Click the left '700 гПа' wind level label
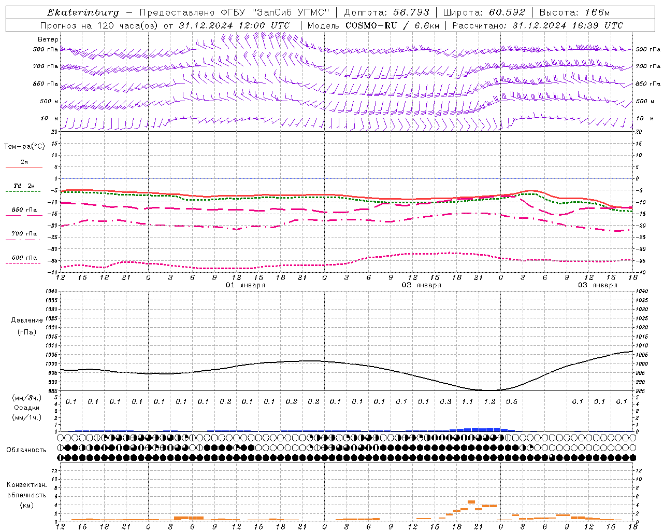 46,66
